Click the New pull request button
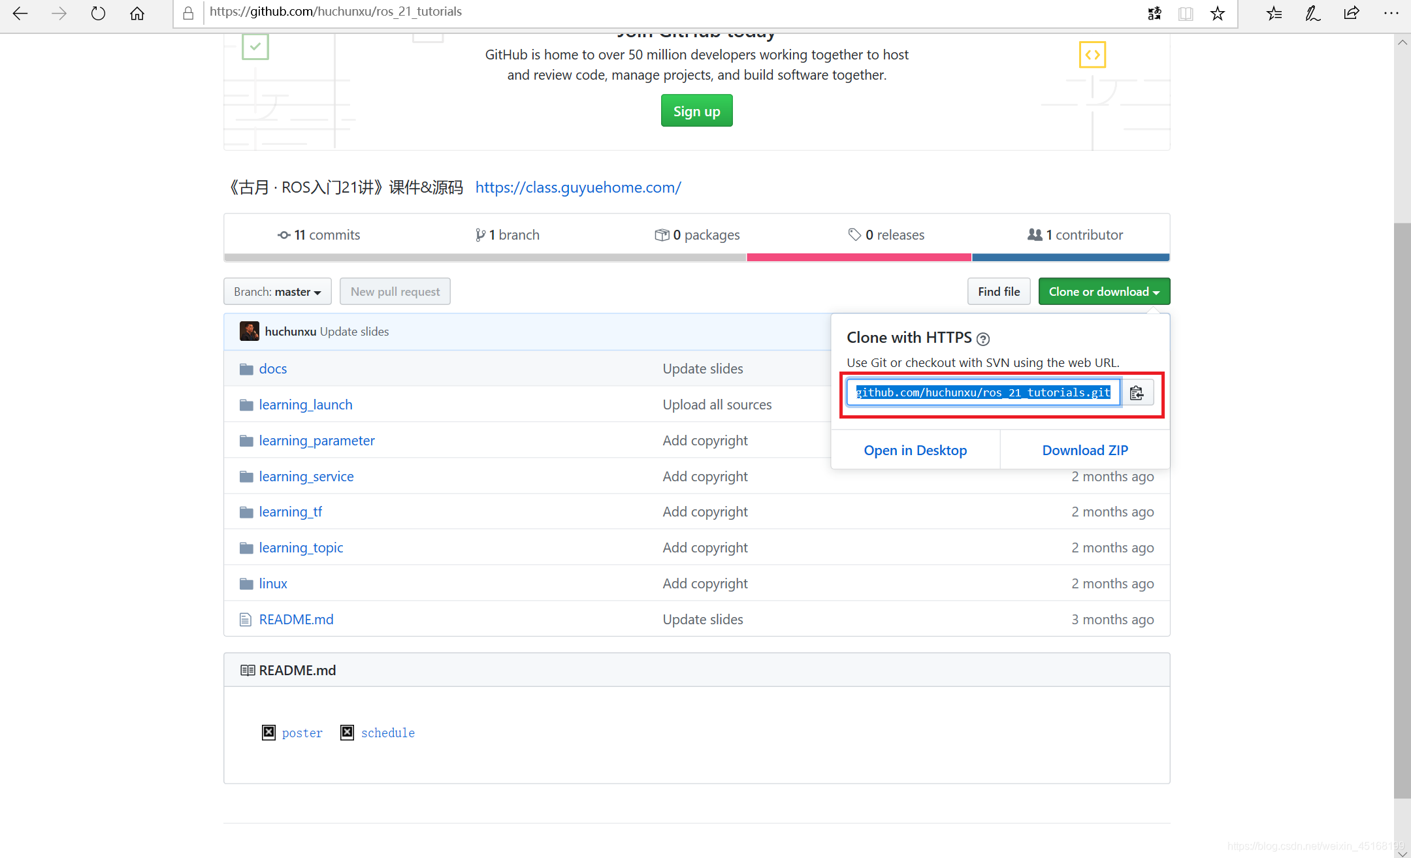 click(395, 291)
